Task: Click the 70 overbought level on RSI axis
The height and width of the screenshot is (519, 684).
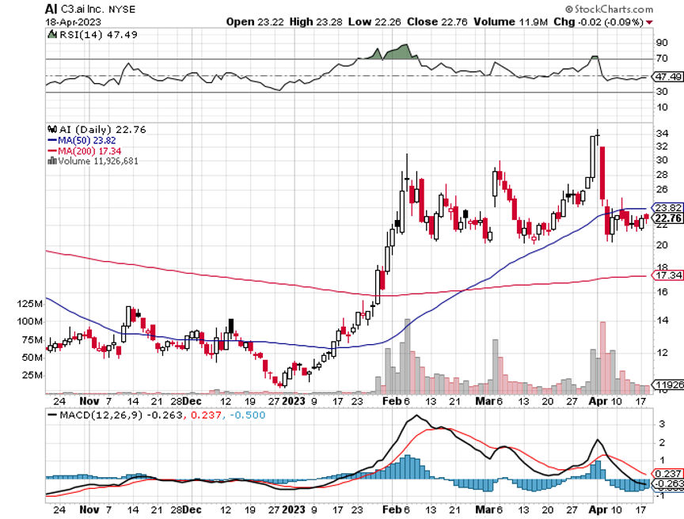Action: point(662,59)
